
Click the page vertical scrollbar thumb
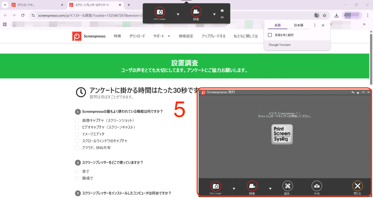point(371,59)
